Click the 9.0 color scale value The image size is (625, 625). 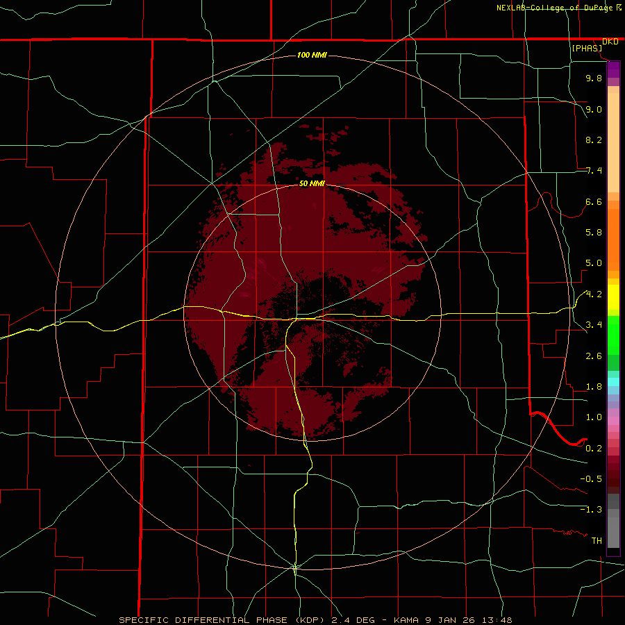click(594, 109)
